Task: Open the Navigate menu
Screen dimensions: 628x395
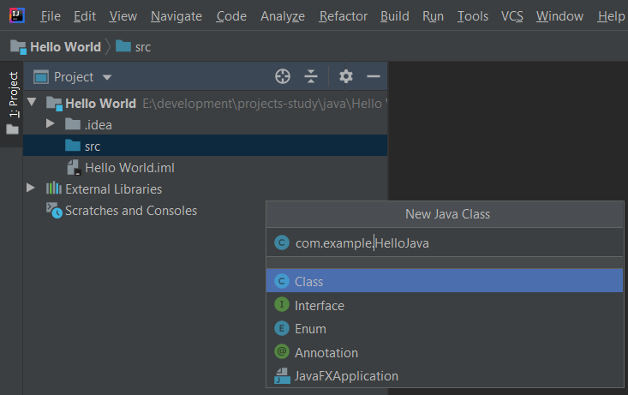Action: tap(176, 16)
